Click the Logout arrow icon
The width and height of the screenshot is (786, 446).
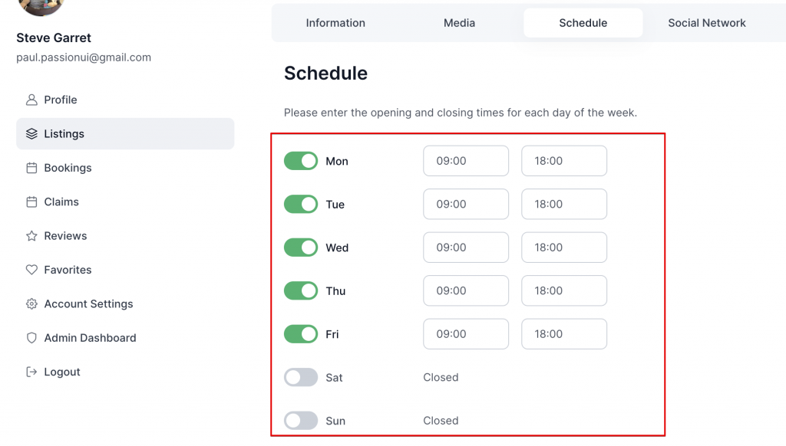tap(31, 372)
